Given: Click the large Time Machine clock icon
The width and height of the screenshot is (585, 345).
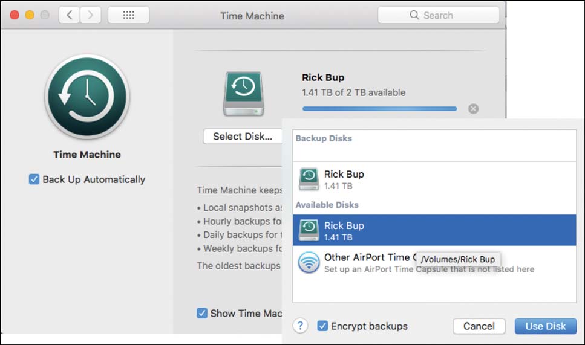Looking at the screenshot, I should click(87, 97).
